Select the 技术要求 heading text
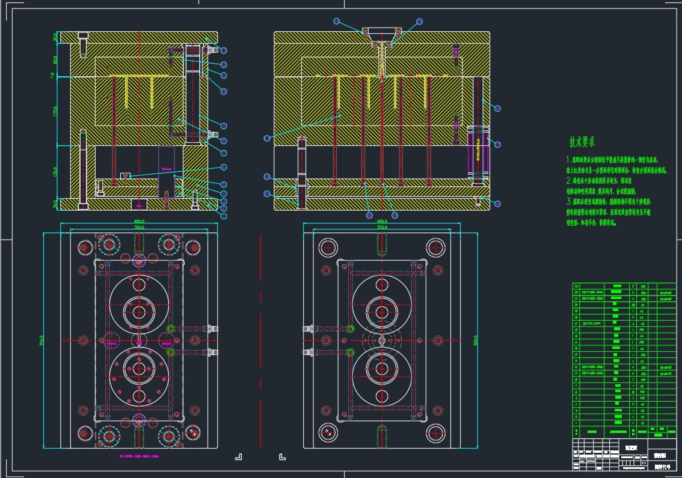The height and width of the screenshot is (478, 682). [x=582, y=142]
